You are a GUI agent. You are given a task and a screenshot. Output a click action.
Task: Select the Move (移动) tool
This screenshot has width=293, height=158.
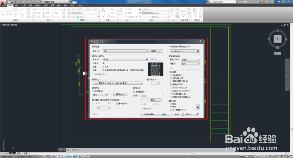click(37, 9)
